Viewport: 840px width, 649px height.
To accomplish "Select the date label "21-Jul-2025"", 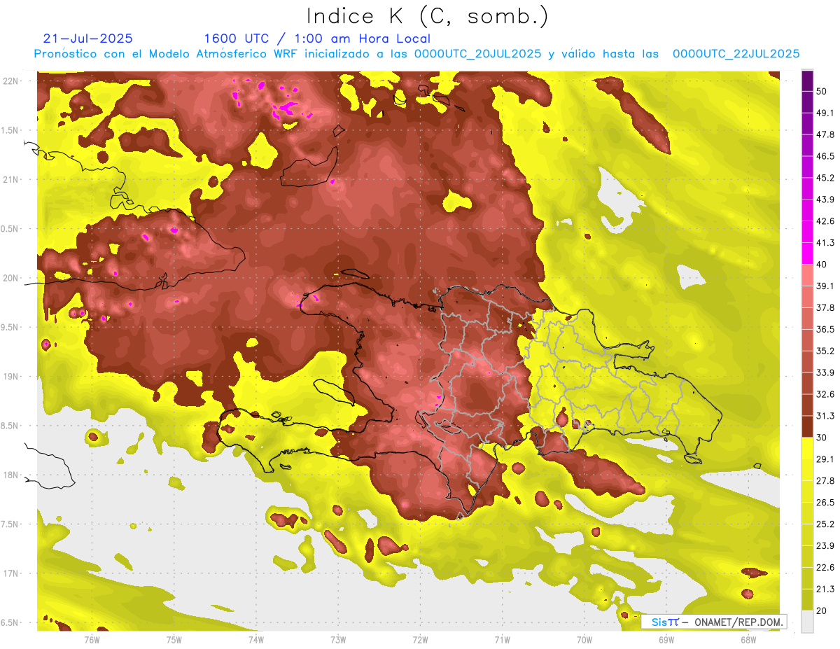I will point(88,39).
